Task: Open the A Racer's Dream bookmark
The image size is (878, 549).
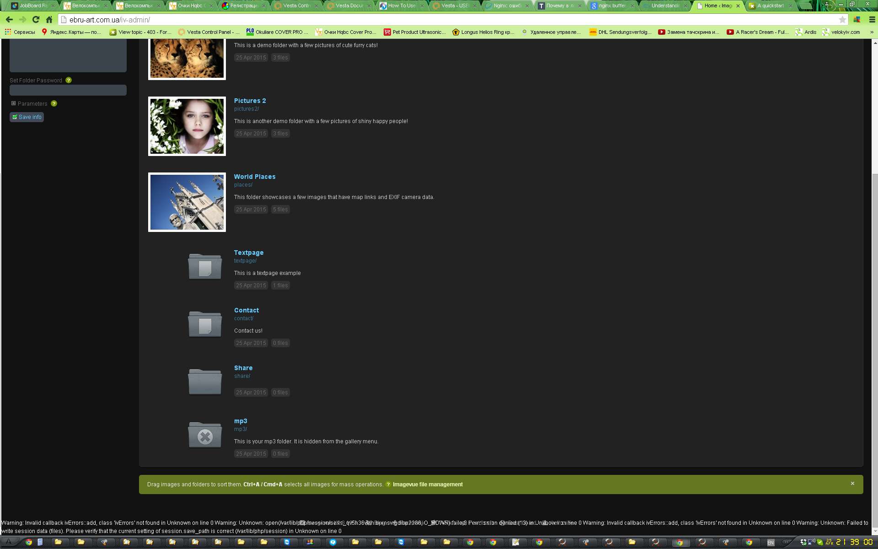Action: click(758, 32)
